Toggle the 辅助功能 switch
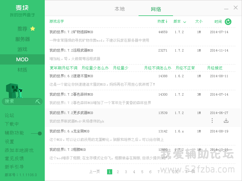This screenshot has height=181, width=242. click(x=36, y=133)
